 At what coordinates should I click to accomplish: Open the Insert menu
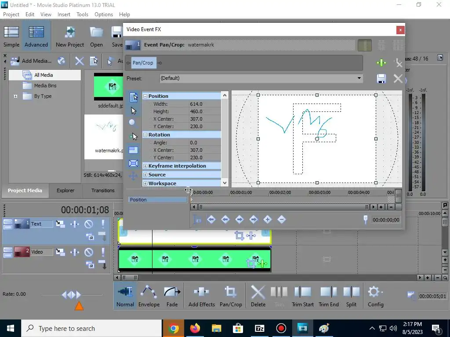point(64,14)
